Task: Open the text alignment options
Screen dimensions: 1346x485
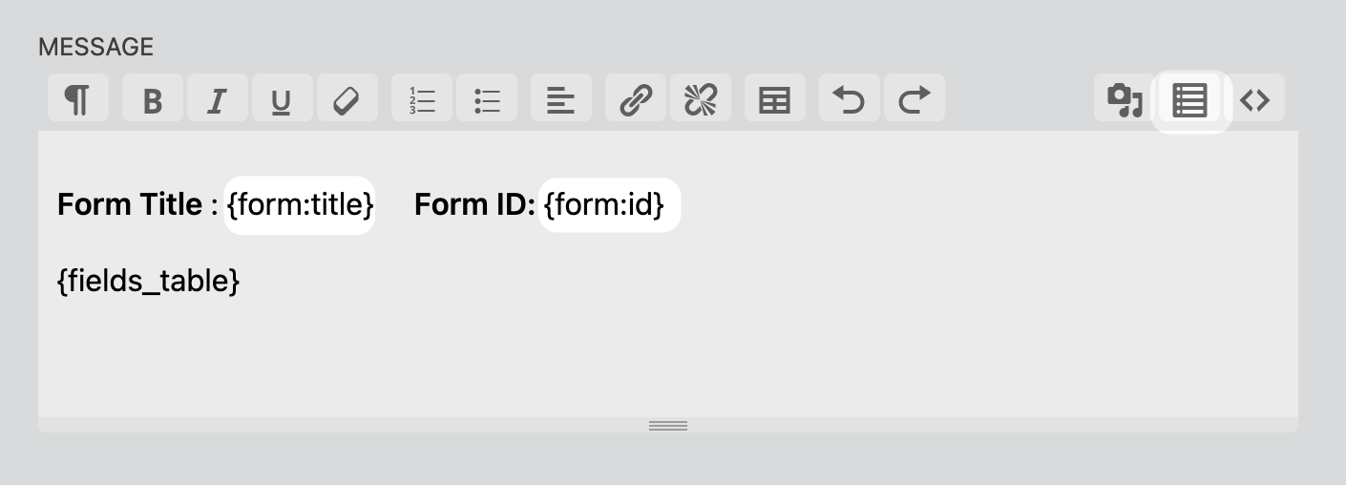Action: (560, 97)
